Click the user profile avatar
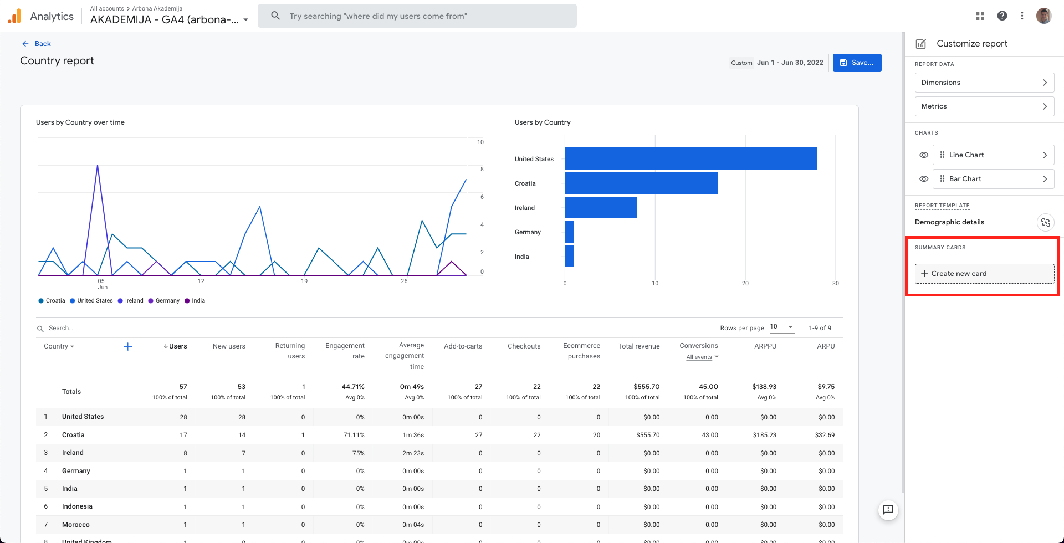 [1044, 16]
